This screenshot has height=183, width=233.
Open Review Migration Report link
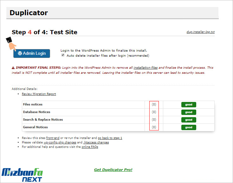point(39,94)
